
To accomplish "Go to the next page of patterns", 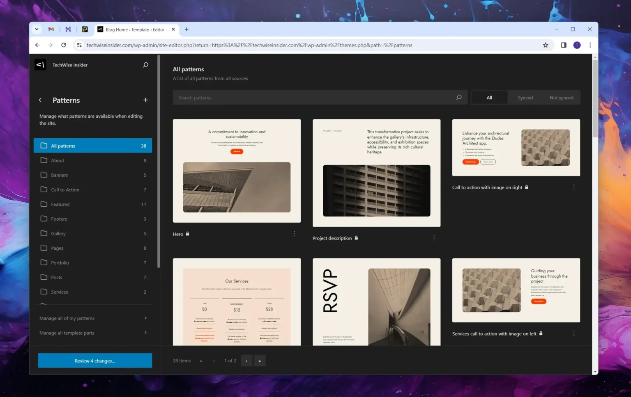I will pyautogui.click(x=246, y=360).
